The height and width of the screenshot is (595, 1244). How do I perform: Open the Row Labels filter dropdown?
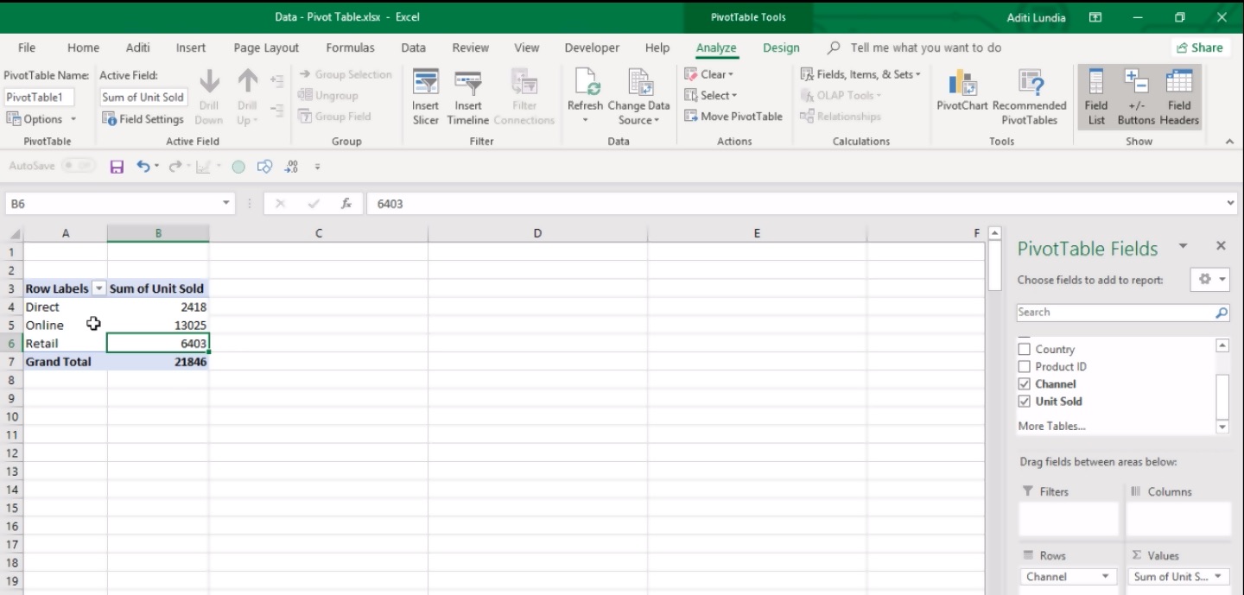99,289
